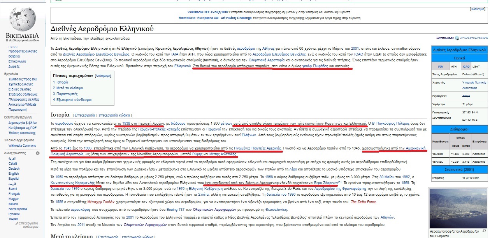The width and height of the screenshot is (490, 238).
Task: Jump to section 2 Μετά το κλείσιμο in the contents
Action: [68, 88]
